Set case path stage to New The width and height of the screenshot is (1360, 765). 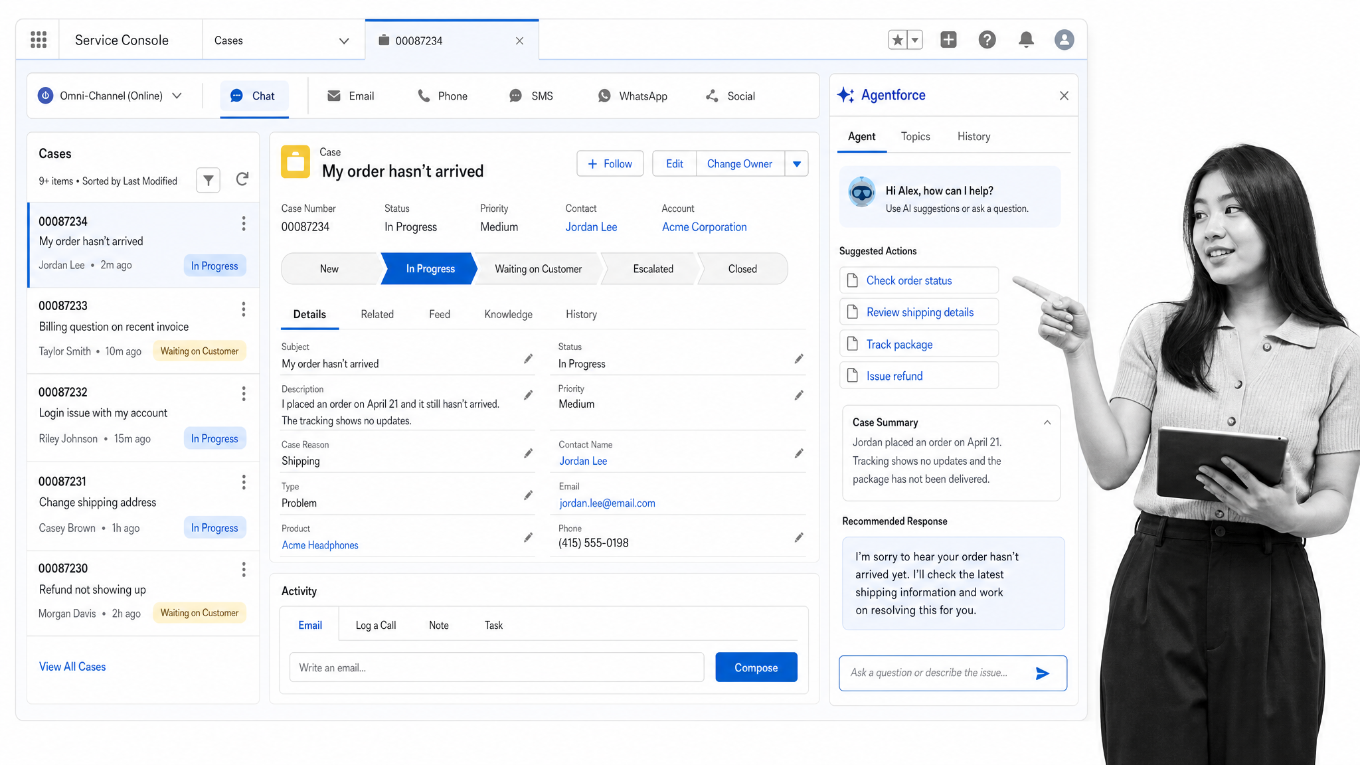coord(329,269)
